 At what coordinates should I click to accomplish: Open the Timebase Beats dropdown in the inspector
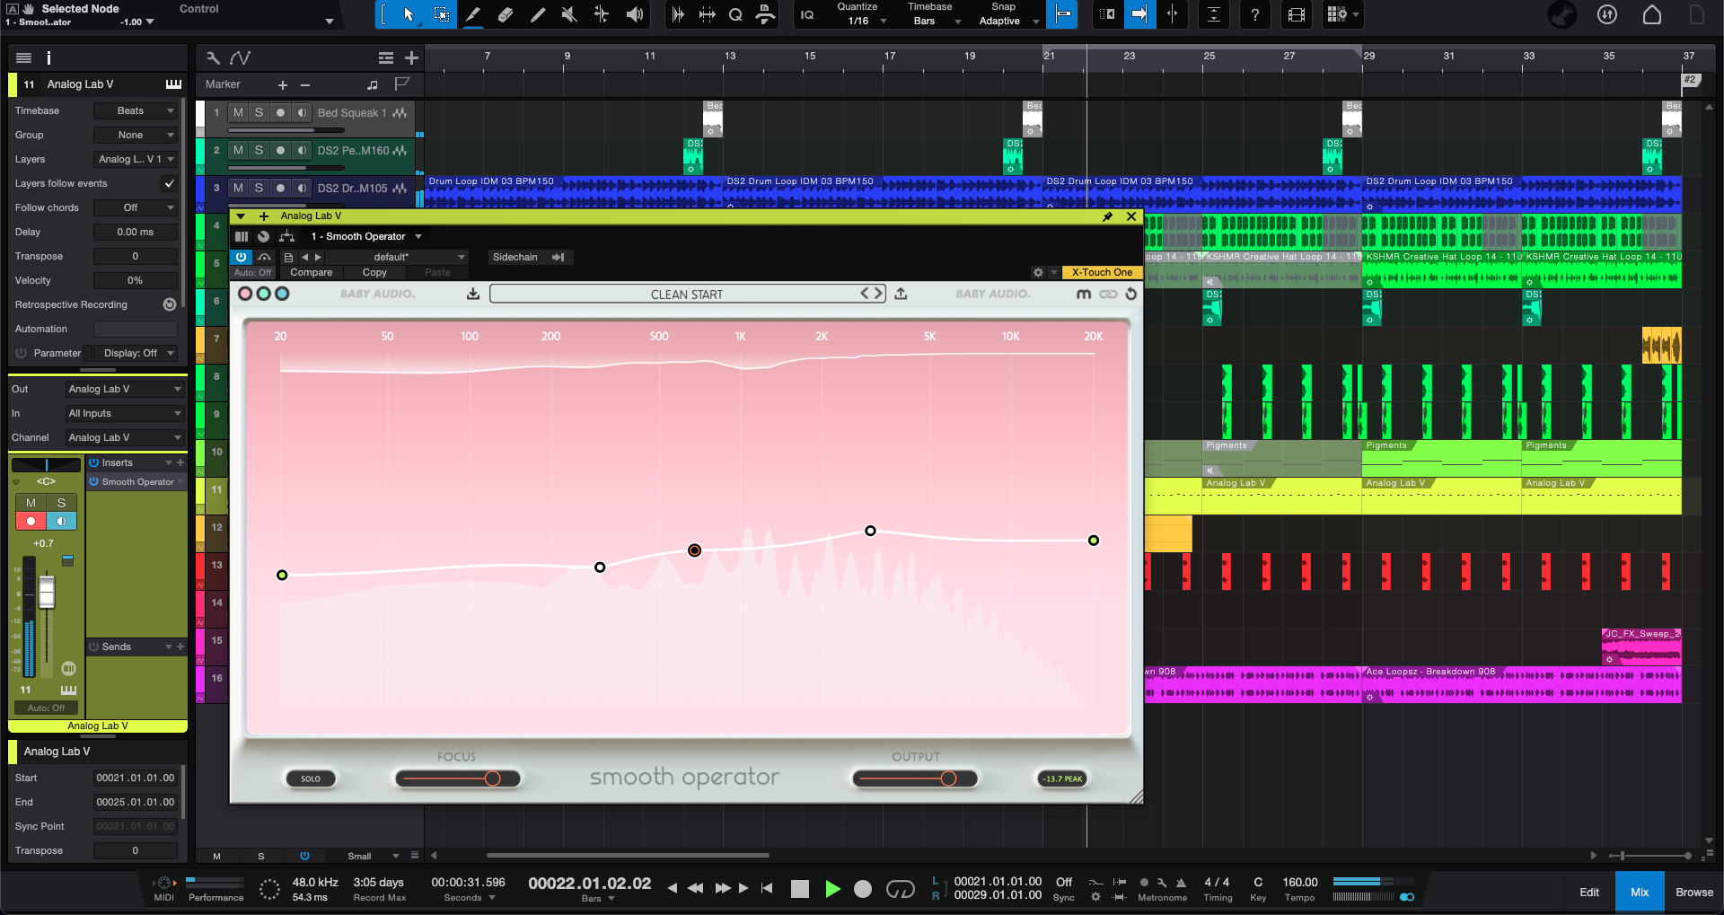135,110
